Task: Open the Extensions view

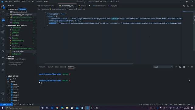Action: [x=3, y=32]
